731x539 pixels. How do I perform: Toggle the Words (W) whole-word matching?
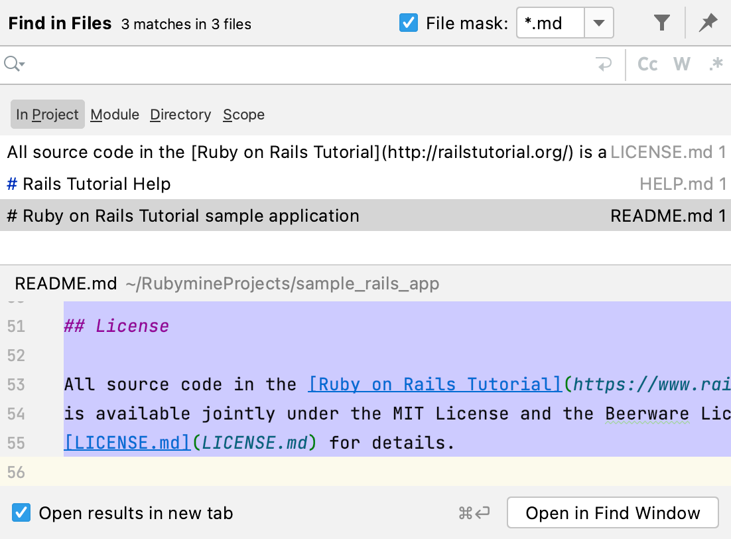(681, 64)
